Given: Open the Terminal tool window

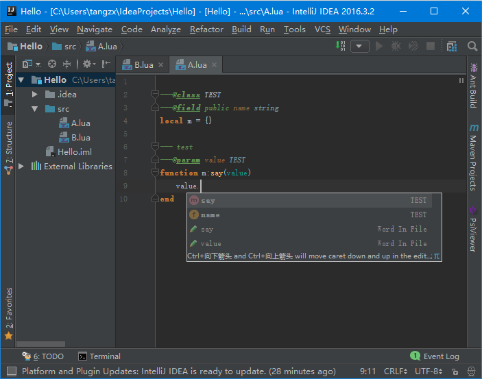Looking at the screenshot, I should click(x=99, y=356).
